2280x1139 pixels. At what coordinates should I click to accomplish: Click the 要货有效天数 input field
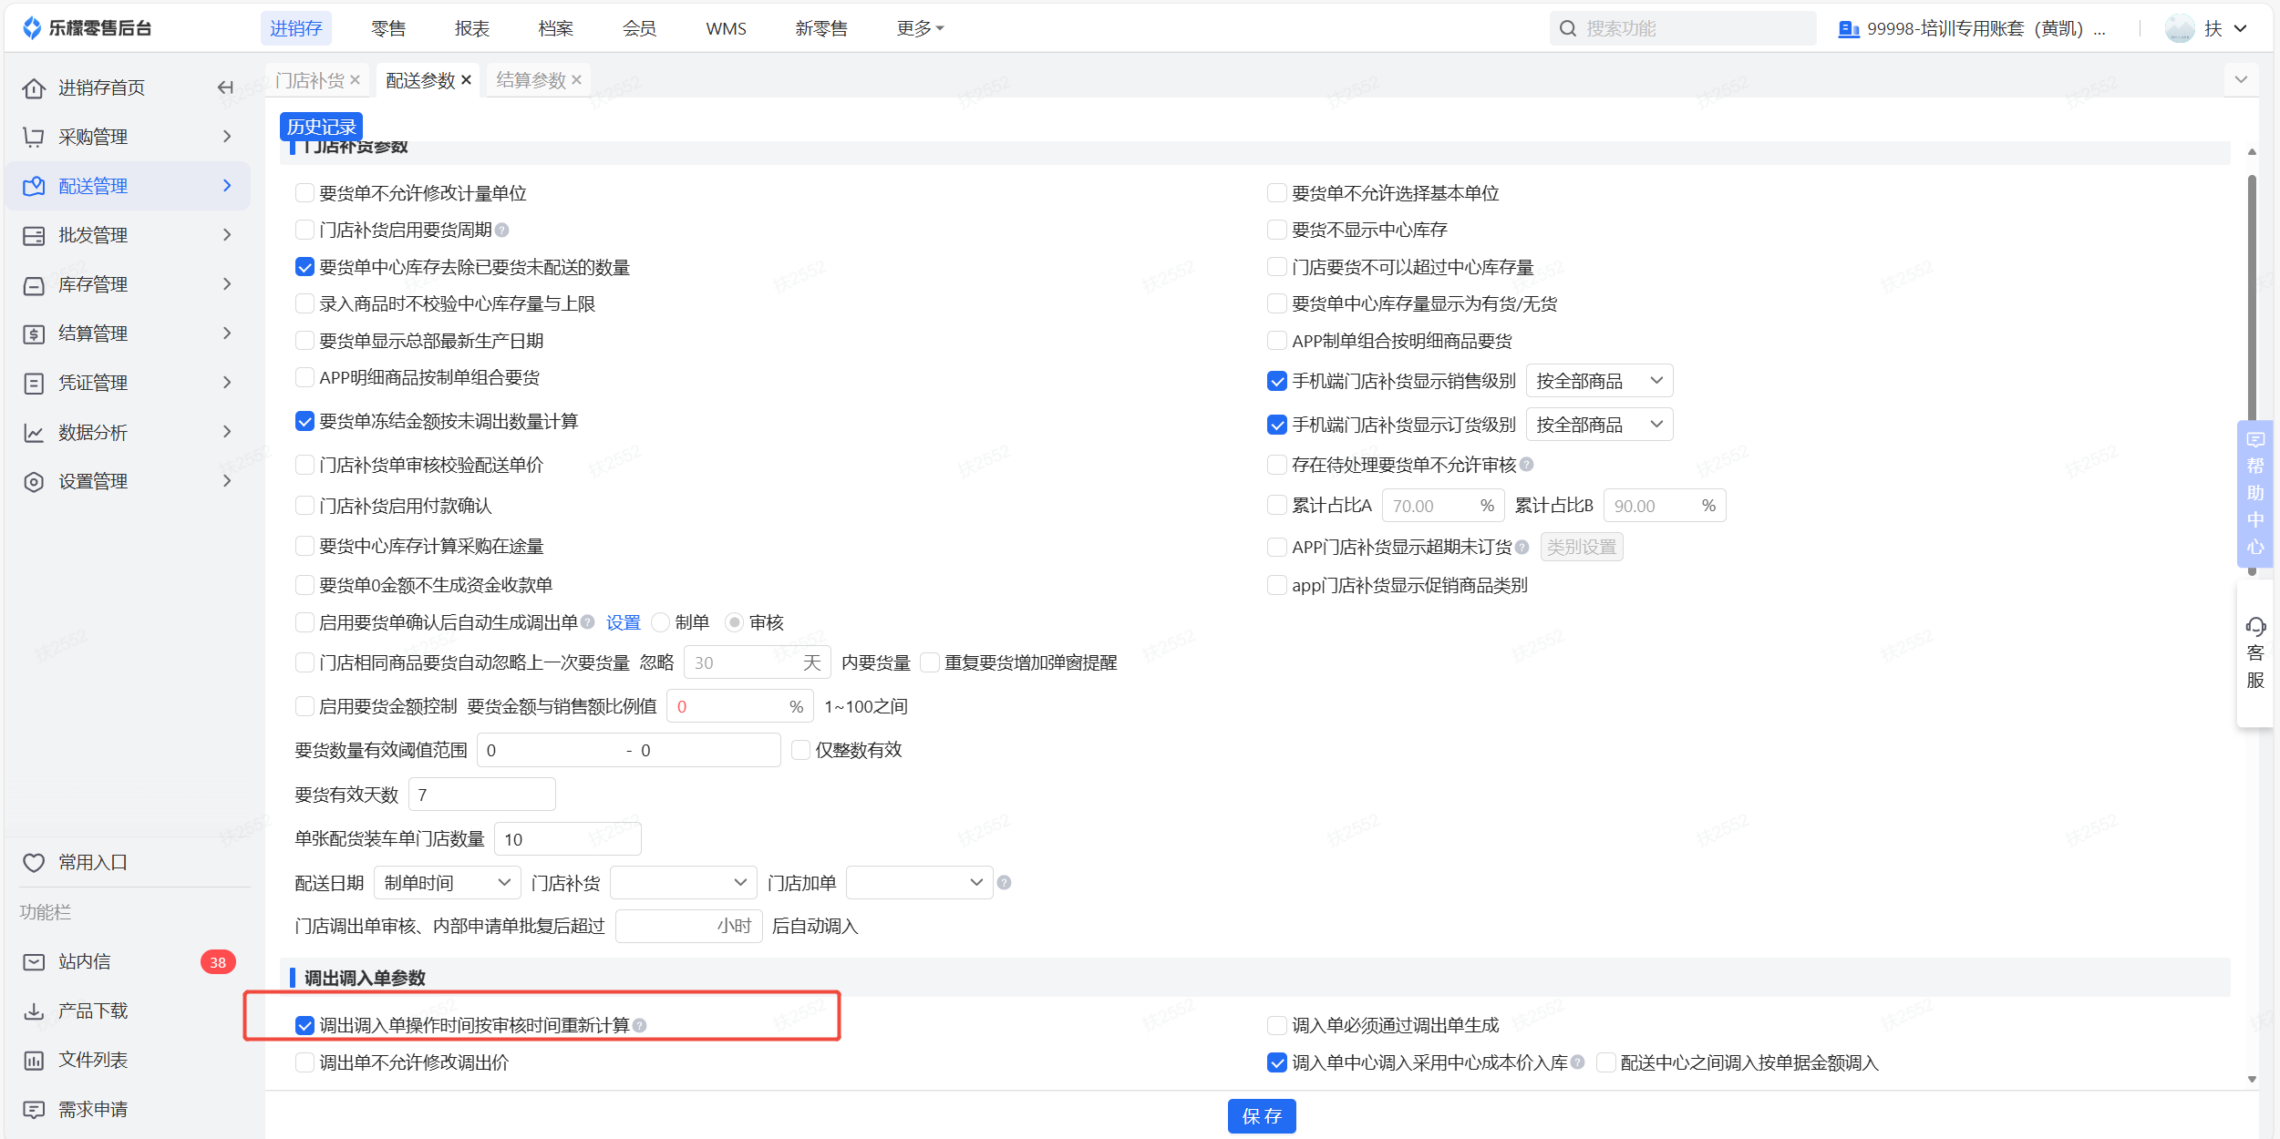tap(481, 795)
